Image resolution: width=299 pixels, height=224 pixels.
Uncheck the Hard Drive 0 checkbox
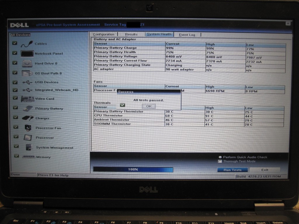[x=15, y=63]
